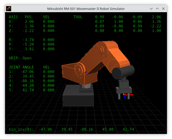Image resolution: width=172 pixels, height=139 pixels.
Task: Click the kin_inv value 45.80
Action: click(x=108, y=129)
